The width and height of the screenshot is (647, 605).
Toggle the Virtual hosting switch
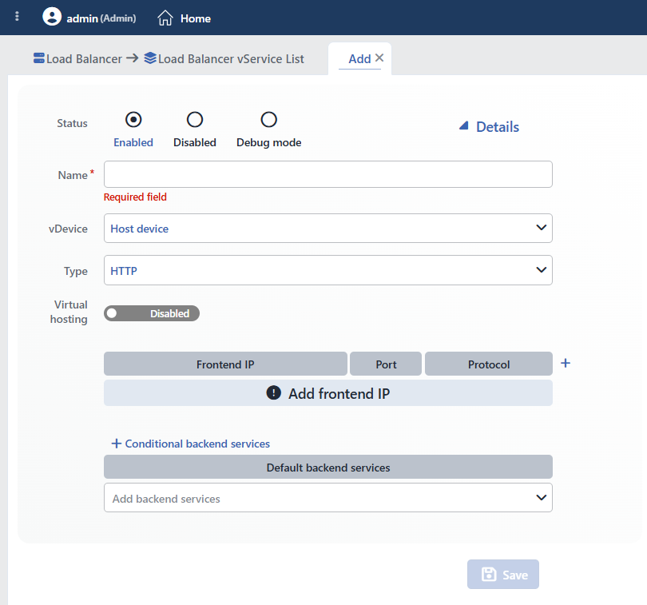point(152,313)
